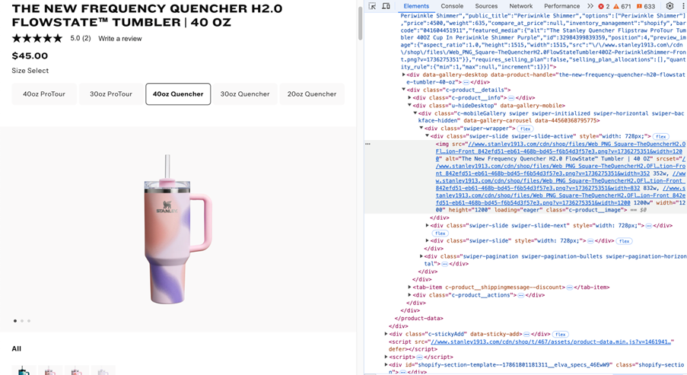Image resolution: width=687 pixels, height=375 pixels.
Task: Click the ellipsis inside the swiper-pagination div
Action: click(445, 264)
